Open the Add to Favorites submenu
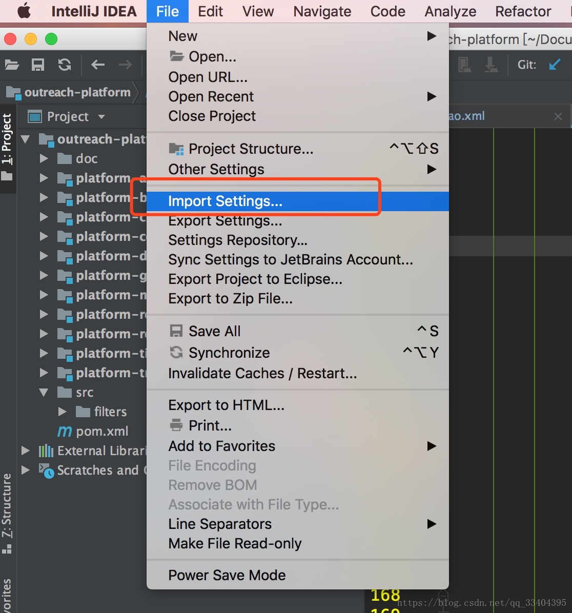The height and width of the screenshot is (613, 572). point(298,446)
